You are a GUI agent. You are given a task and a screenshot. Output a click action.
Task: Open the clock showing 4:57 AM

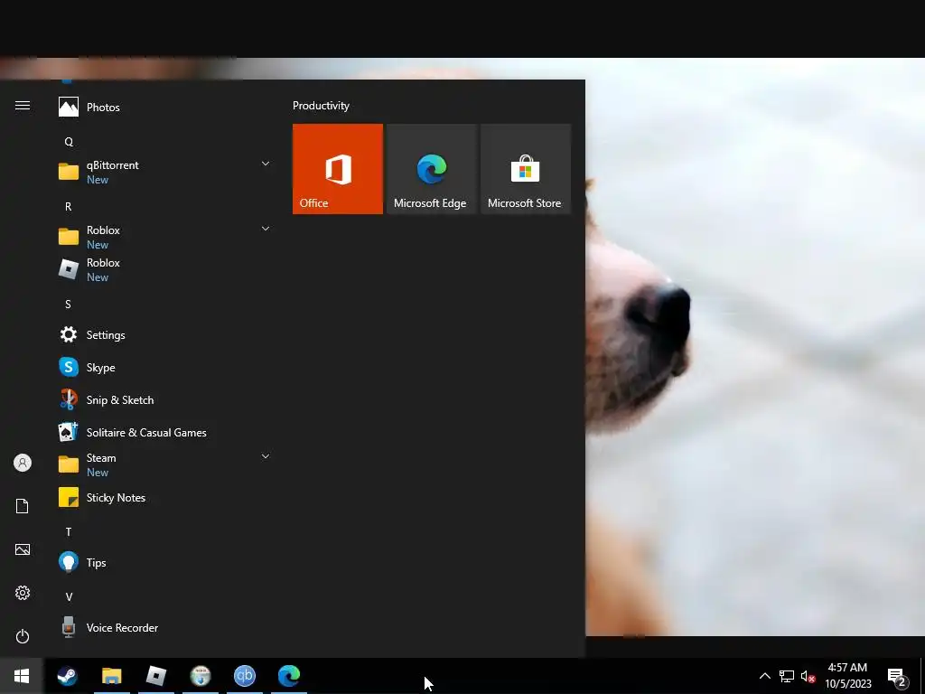[x=848, y=676]
